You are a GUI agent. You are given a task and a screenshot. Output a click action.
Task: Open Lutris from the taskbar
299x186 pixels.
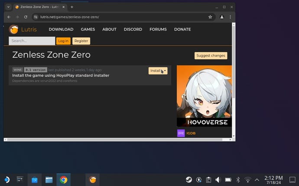pyautogui.click(x=92, y=180)
